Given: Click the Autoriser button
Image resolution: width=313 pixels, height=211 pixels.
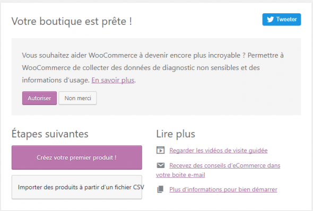Looking at the screenshot, I should tap(39, 98).
